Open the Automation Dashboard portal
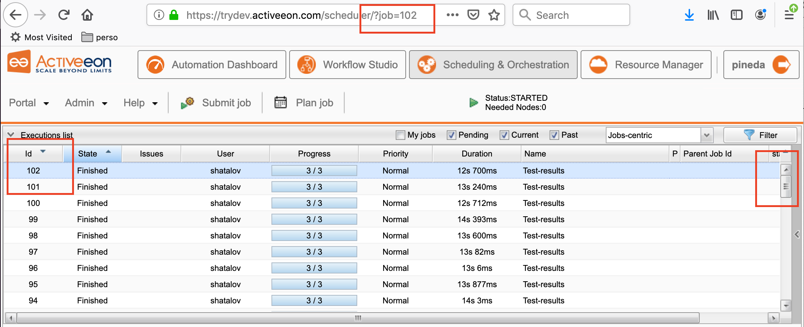The image size is (804, 327). pos(212,65)
